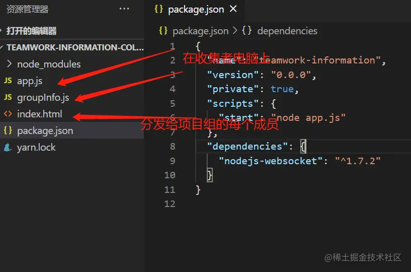
Task: Click the "nodejs-websocket" key on line 9
Action: point(271,161)
